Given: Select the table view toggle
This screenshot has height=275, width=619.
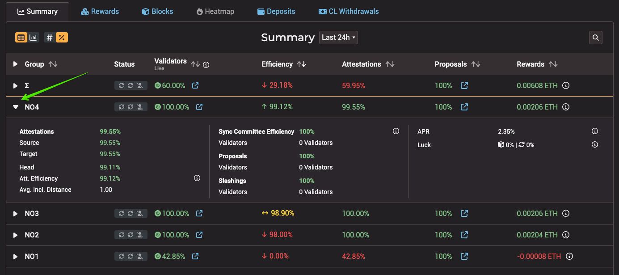Looking at the screenshot, I should click(21, 38).
